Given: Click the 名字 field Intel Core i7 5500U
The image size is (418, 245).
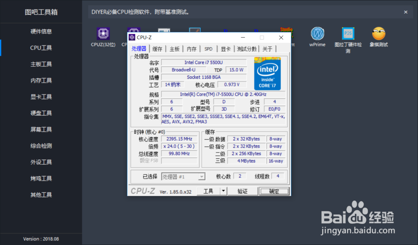Looking at the screenshot, I should coord(204,62).
